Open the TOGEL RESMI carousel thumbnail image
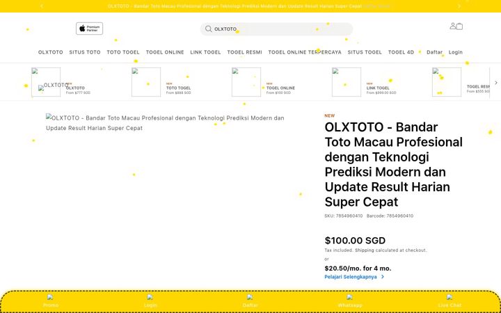Screen dimensions: 501x313 (447, 82)
